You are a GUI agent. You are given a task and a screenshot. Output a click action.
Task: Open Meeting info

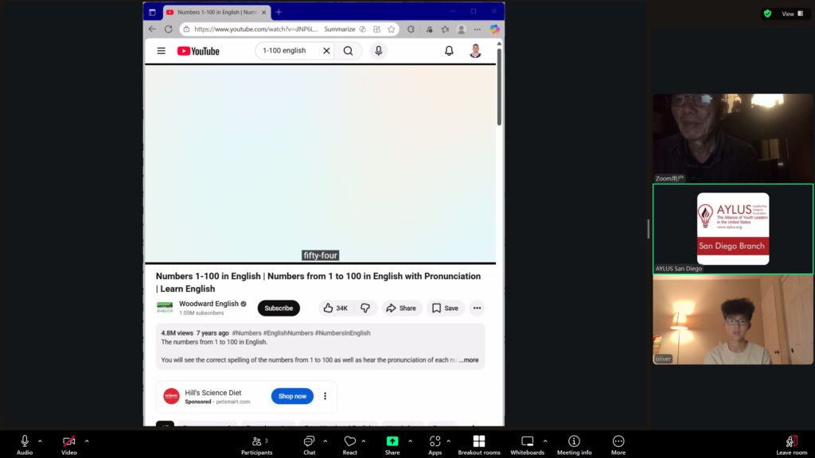pyautogui.click(x=574, y=441)
